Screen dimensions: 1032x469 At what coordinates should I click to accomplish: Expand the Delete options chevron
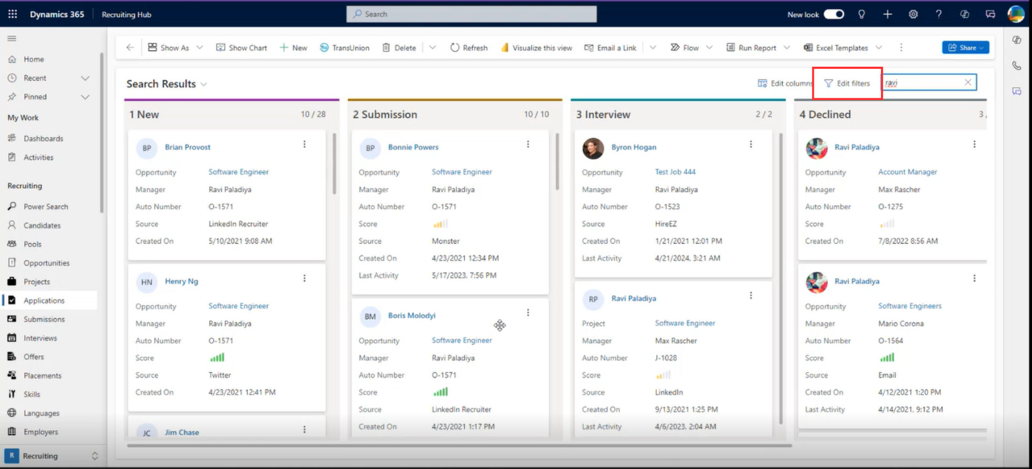[x=432, y=47]
